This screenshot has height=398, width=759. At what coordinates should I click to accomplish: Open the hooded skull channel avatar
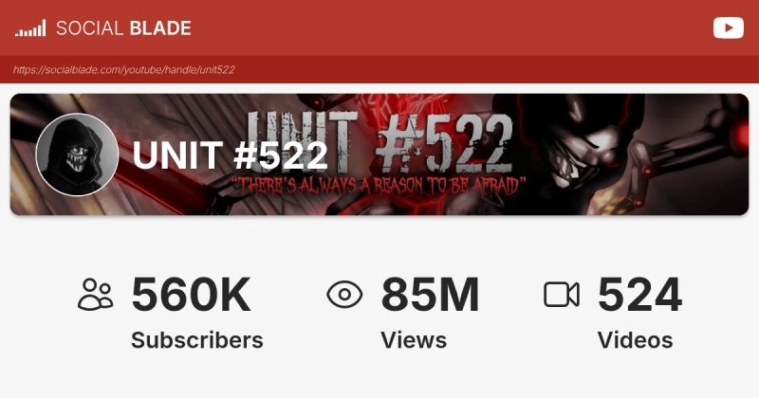77,154
